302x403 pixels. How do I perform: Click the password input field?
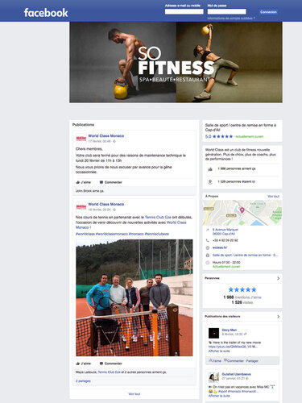pos(227,11)
